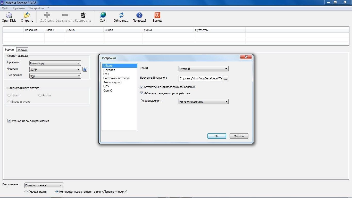Click the Удалить minus icon
Screen dimensions: 352x198
(x=65, y=15)
